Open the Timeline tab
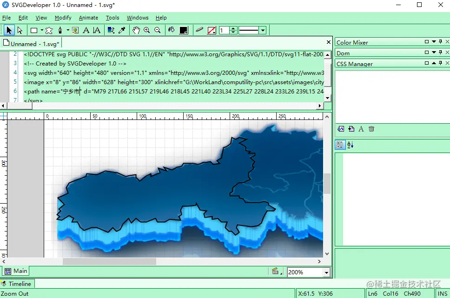Image resolution: width=450 pixels, height=298 pixels. point(17,284)
